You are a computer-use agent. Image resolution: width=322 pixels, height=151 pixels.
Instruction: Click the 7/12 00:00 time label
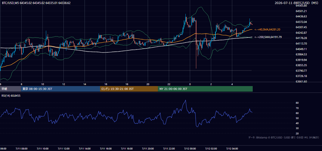coord(190,148)
